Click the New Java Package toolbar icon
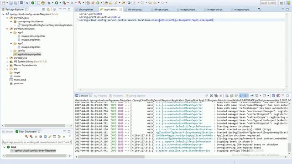The width and height of the screenshot is (292, 164). 93,3
